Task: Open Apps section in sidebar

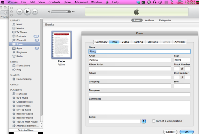Action: coord(19,48)
